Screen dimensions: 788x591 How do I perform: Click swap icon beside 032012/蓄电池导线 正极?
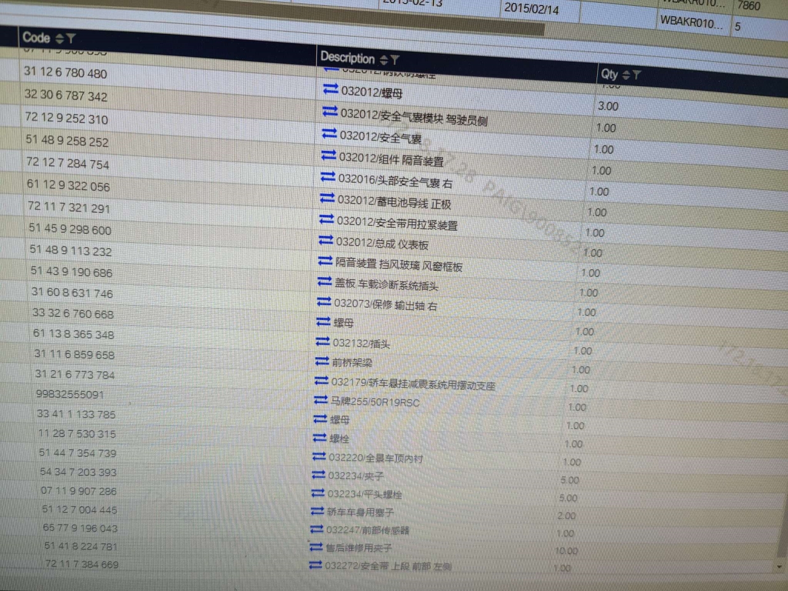pos(328,198)
